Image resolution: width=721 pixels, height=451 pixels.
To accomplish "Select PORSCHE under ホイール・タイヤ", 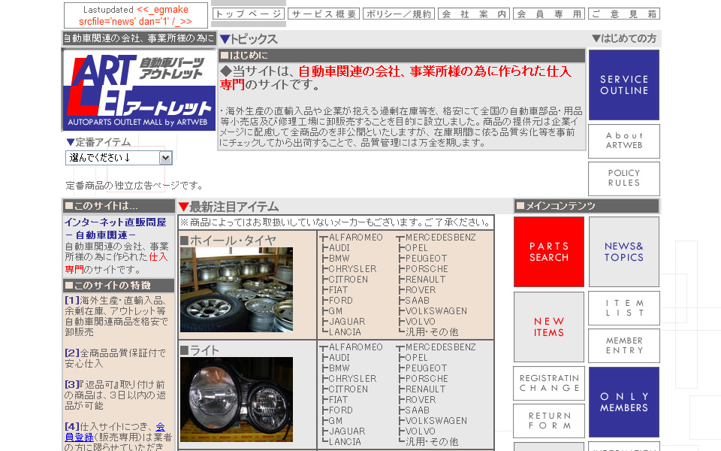I will coord(427,269).
